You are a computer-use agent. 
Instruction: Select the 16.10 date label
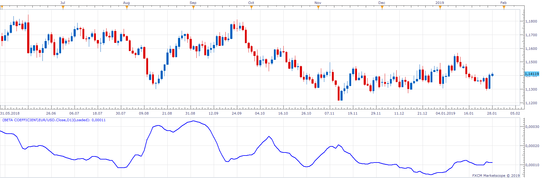click(x=283, y=113)
